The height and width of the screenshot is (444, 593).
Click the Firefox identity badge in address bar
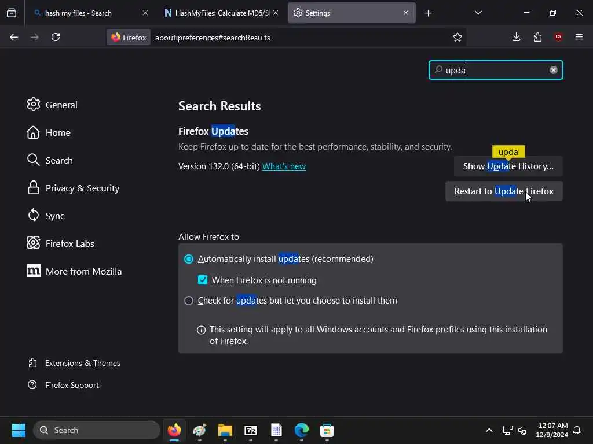(x=129, y=38)
